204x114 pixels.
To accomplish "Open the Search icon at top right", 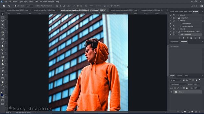I will coord(192,6).
